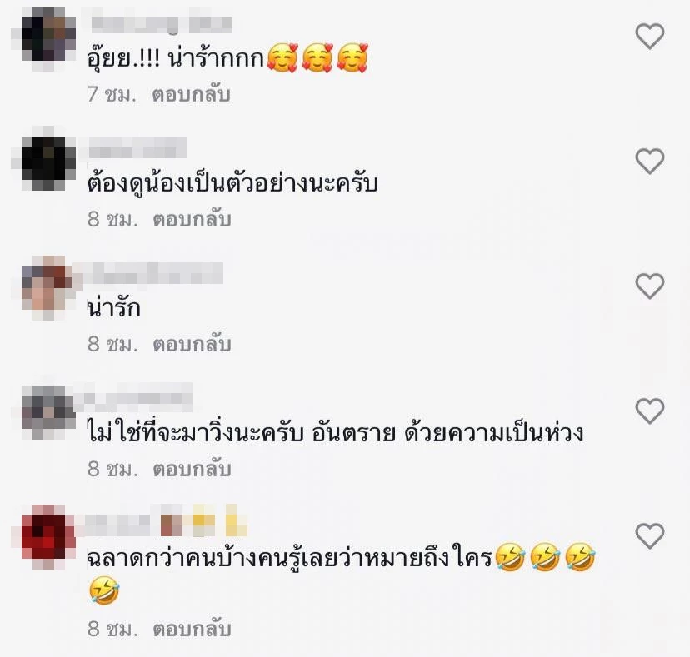Open username above "อุ๊ยย.!!! น่าร้ากกก"
This screenshot has width=690, height=657.
click(162, 24)
